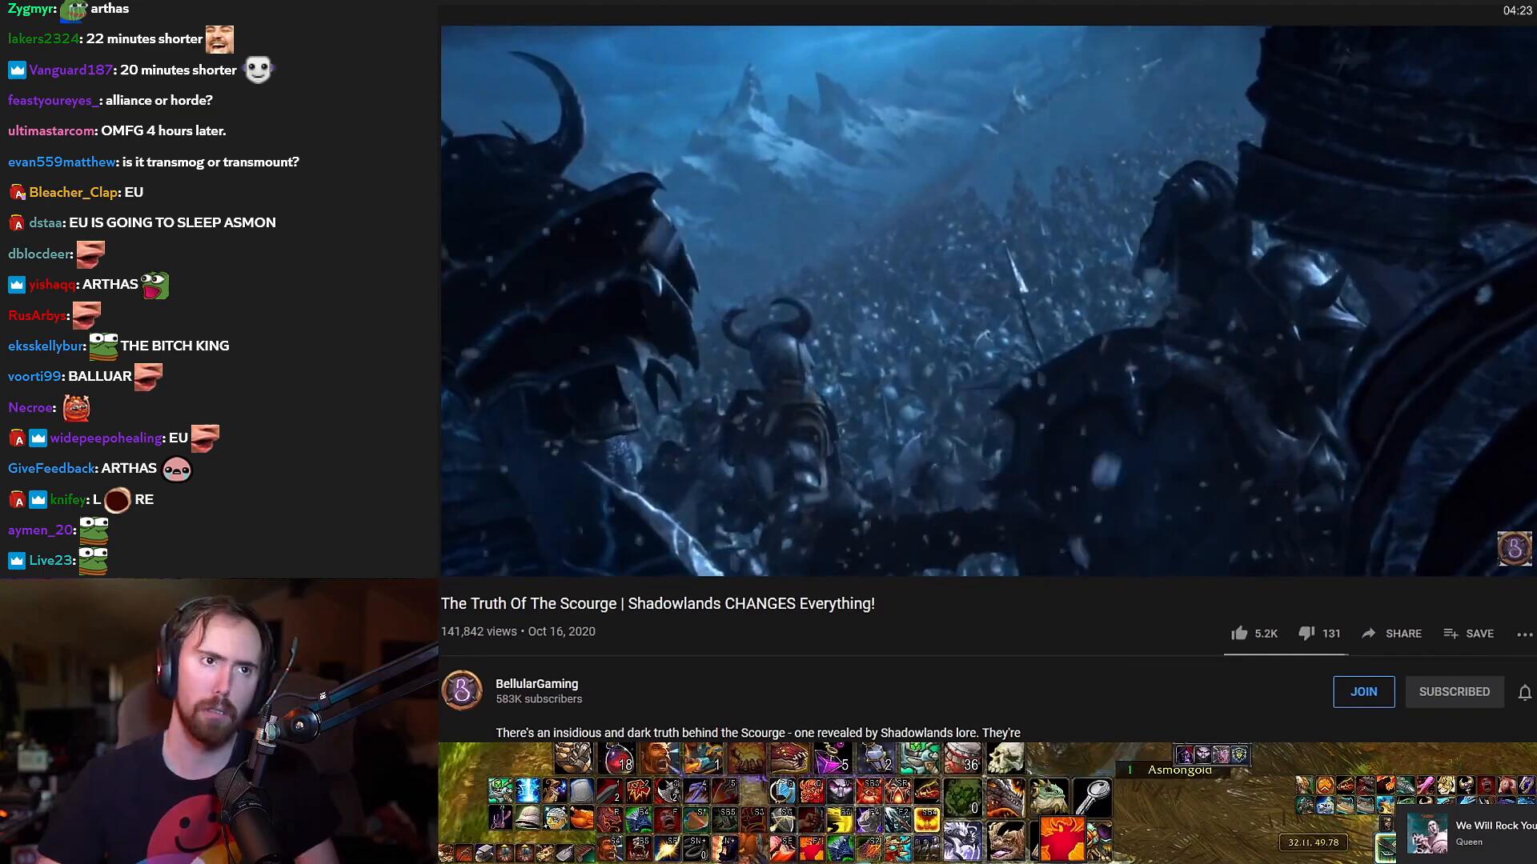Open the three-dot more actions menu

tap(1524, 634)
